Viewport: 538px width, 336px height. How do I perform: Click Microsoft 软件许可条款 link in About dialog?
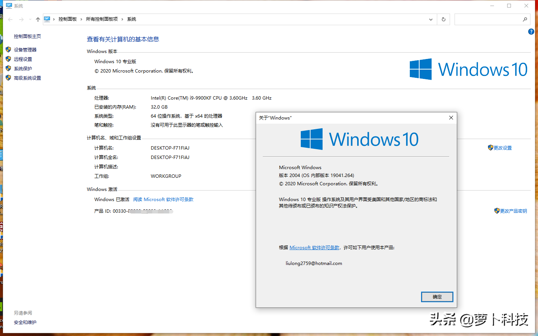(x=314, y=248)
